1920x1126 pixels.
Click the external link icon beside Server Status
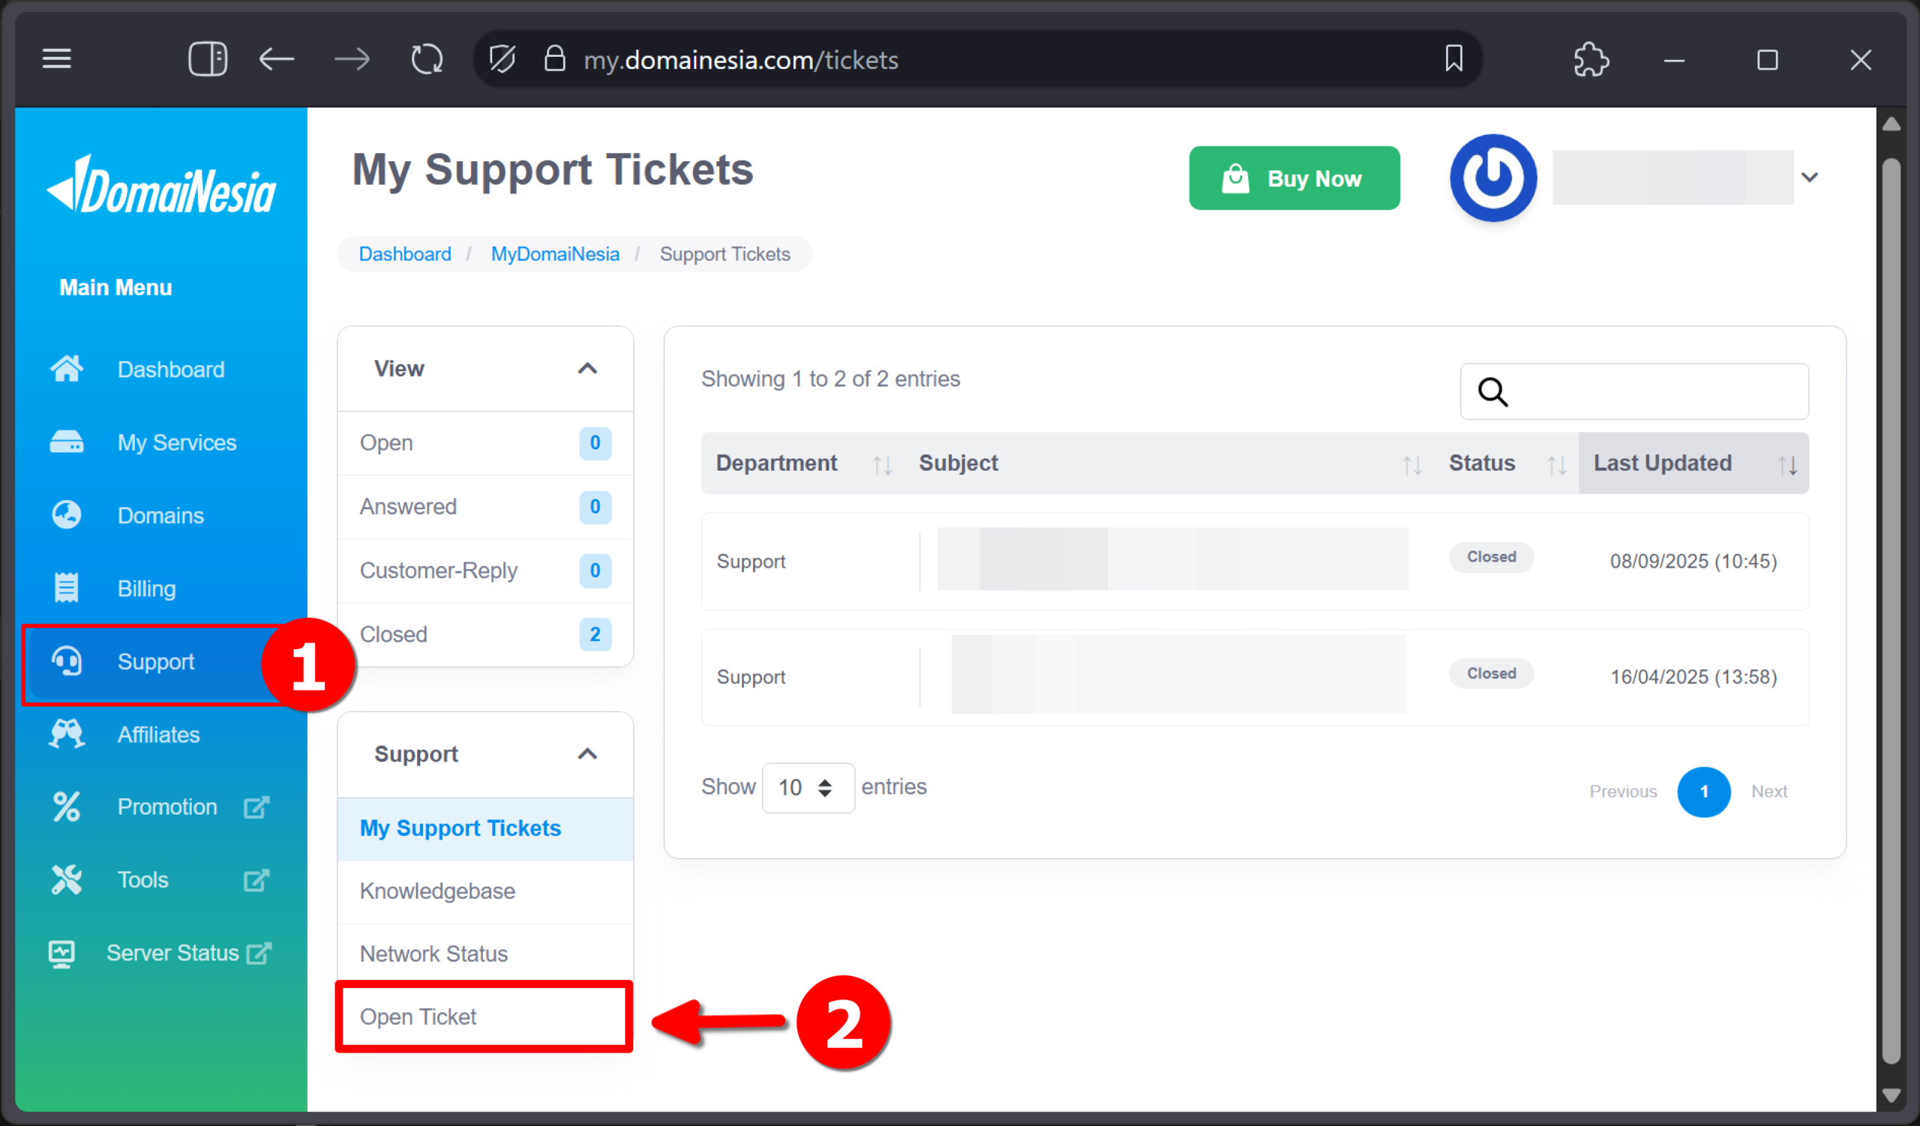pyautogui.click(x=259, y=953)
